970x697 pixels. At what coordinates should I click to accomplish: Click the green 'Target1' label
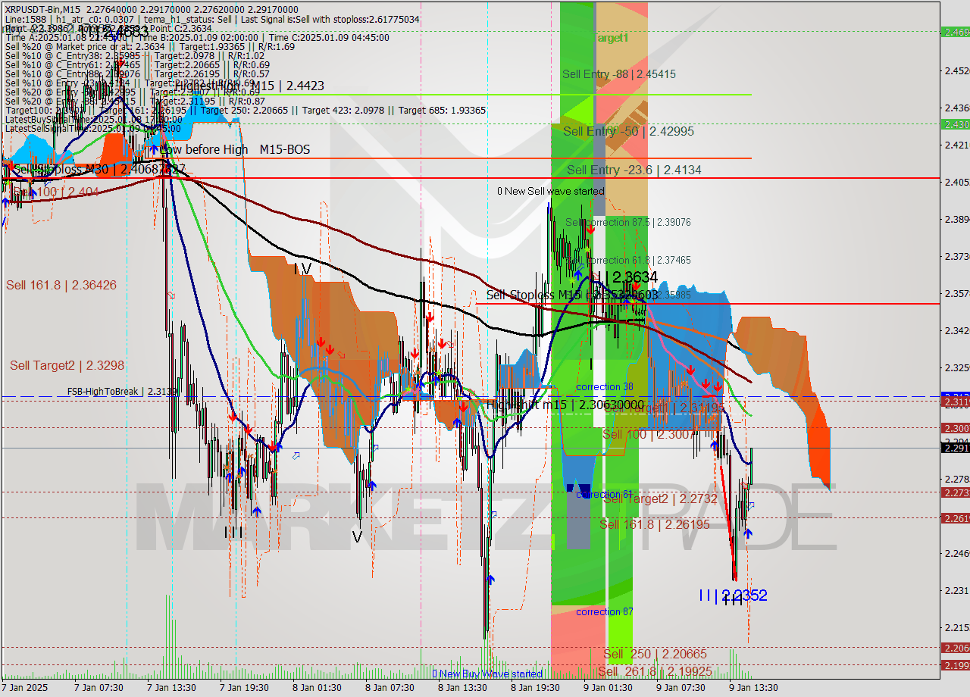pos(611,37)
